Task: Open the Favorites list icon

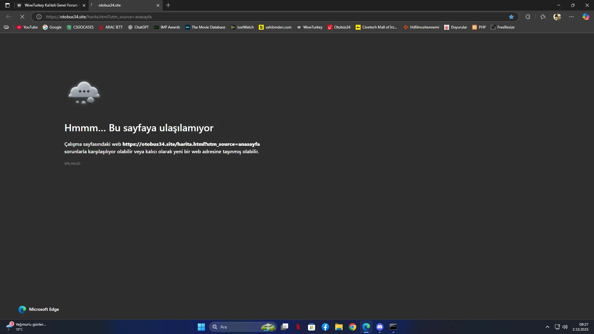Action: point(543,16)
